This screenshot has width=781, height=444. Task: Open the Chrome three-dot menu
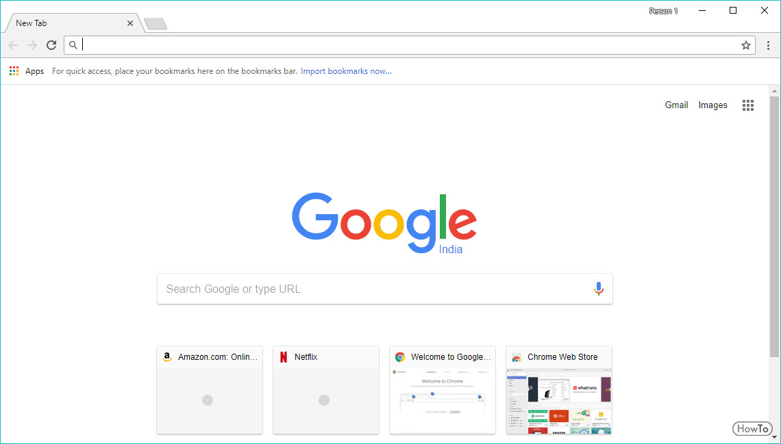[x=768, y=45]
